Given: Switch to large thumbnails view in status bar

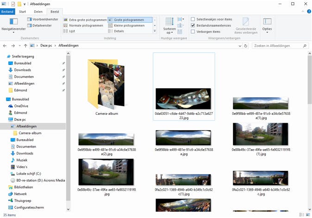Looking at the screenshot, I should [308, 215].
